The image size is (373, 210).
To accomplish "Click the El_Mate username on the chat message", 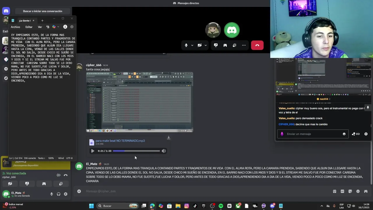I will [92, 164].
